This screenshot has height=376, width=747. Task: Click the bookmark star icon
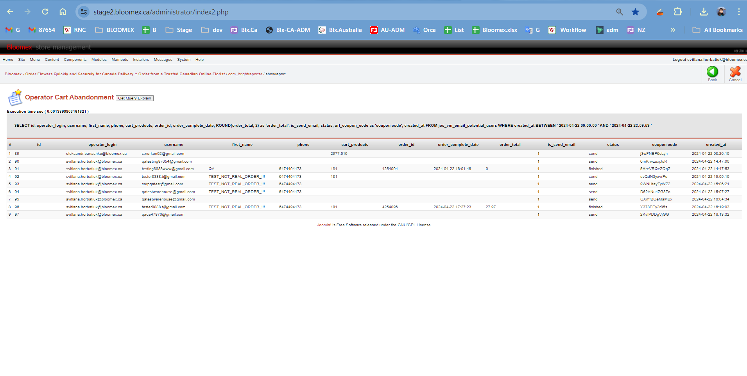636,12
